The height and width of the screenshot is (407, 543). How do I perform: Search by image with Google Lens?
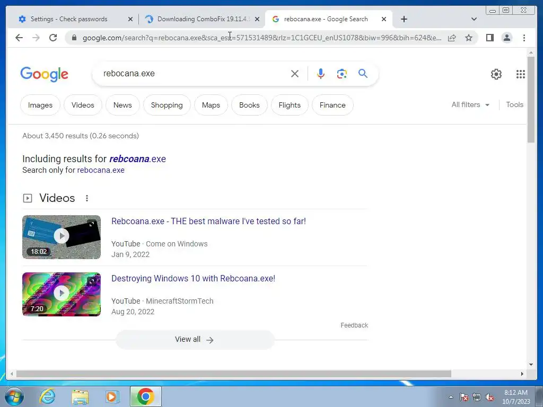coord(342,74)
